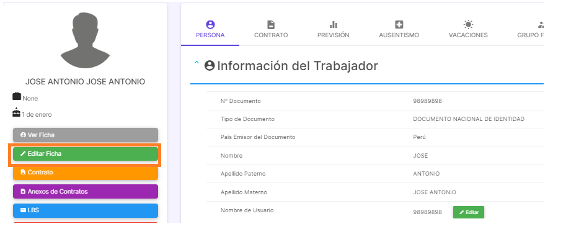Screen dimensions: 566x229
Task: Click the birthday cake icon
Action: (x=17, y=113)
